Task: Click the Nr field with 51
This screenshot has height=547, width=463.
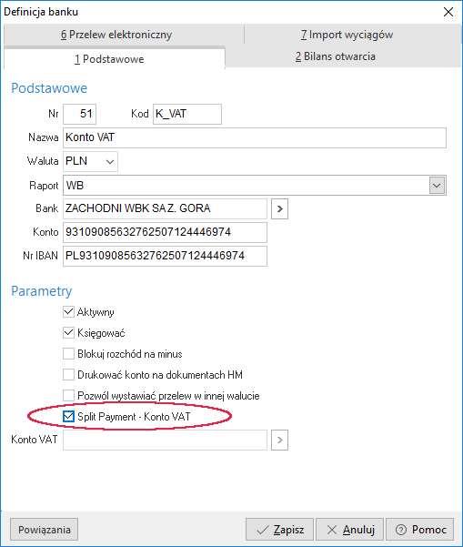Action: coord(79,114)
